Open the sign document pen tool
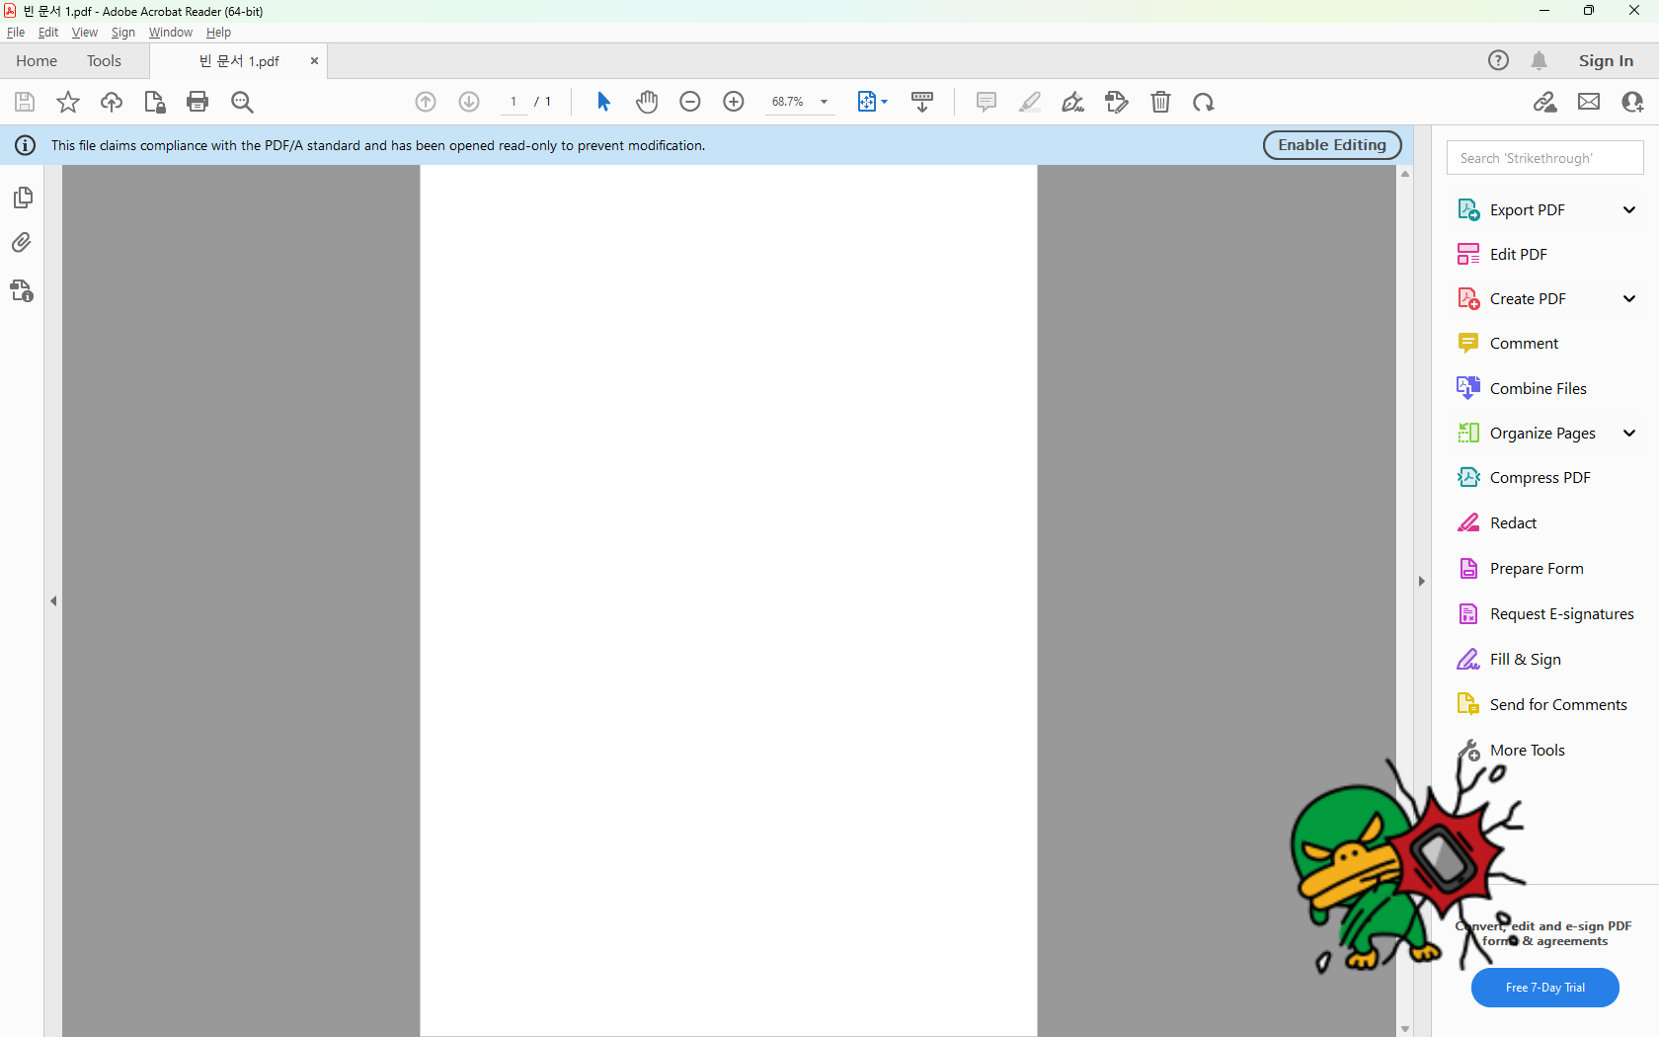1659x1037 pixels. pyautogui.click(x=1072, y=102)
